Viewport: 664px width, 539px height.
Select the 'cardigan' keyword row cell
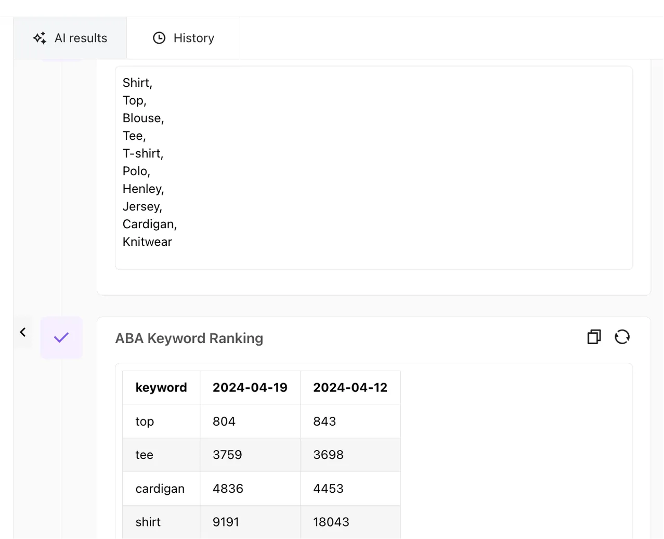click(x=160, y=489)
